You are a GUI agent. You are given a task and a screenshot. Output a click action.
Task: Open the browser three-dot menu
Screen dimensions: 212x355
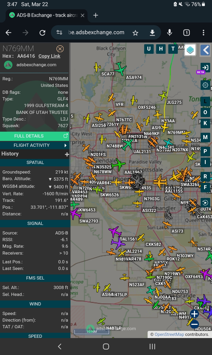tap(204, 33)
